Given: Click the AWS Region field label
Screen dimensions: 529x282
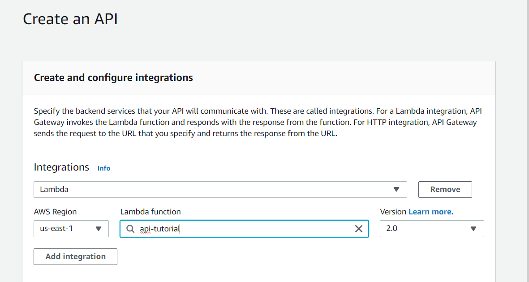Looking at the screenshot, I should [55, 212].
